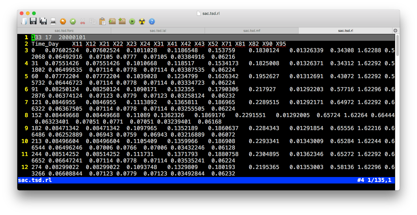Switch to the sac.tsd.lai tab

[158, 31]
